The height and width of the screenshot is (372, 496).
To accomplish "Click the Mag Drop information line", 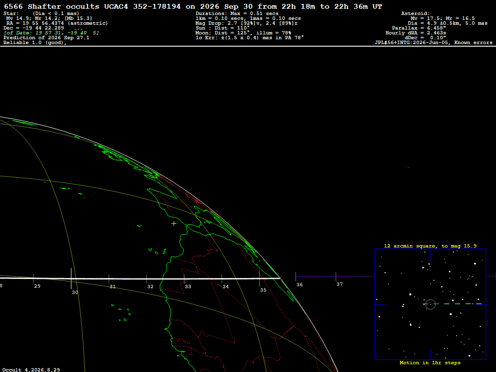I will (247, 23).
